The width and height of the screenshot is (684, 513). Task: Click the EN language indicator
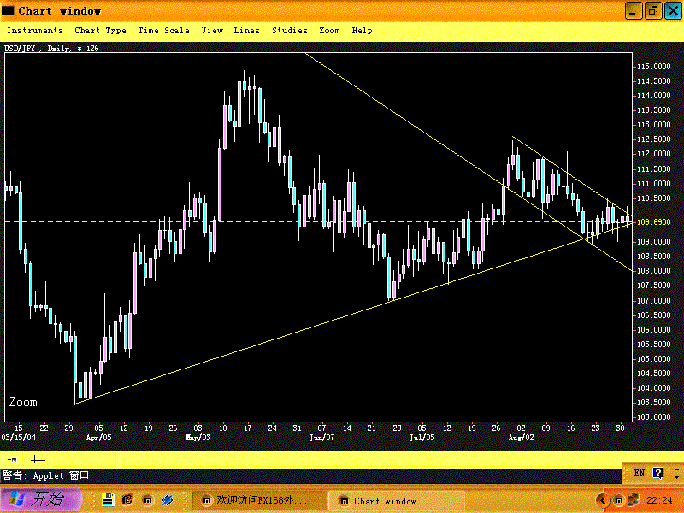tap(639, 474)
